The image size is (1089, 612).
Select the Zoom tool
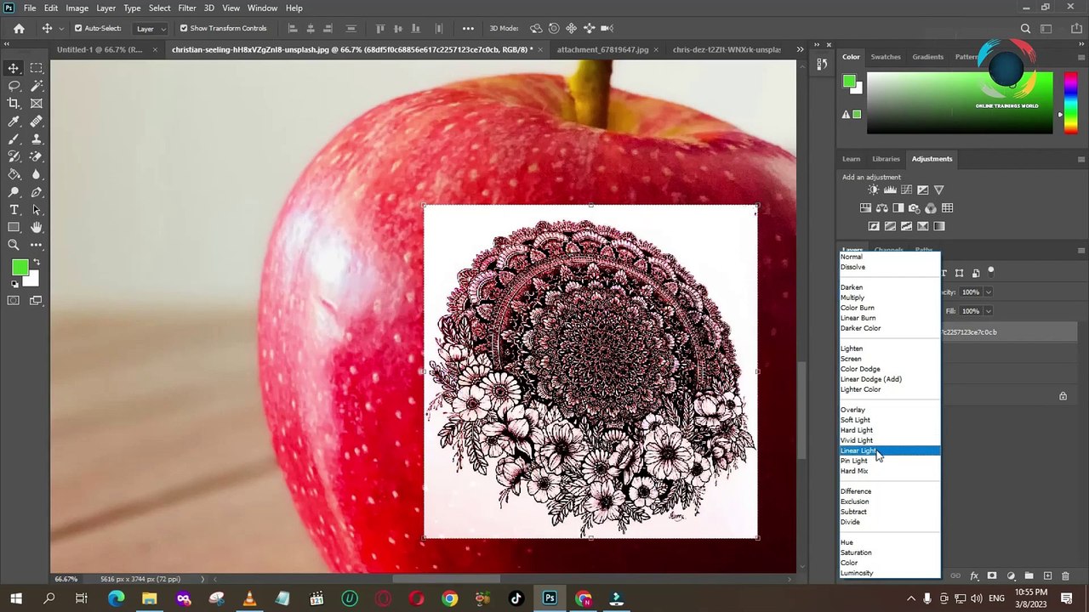click(x=14, y=246)
